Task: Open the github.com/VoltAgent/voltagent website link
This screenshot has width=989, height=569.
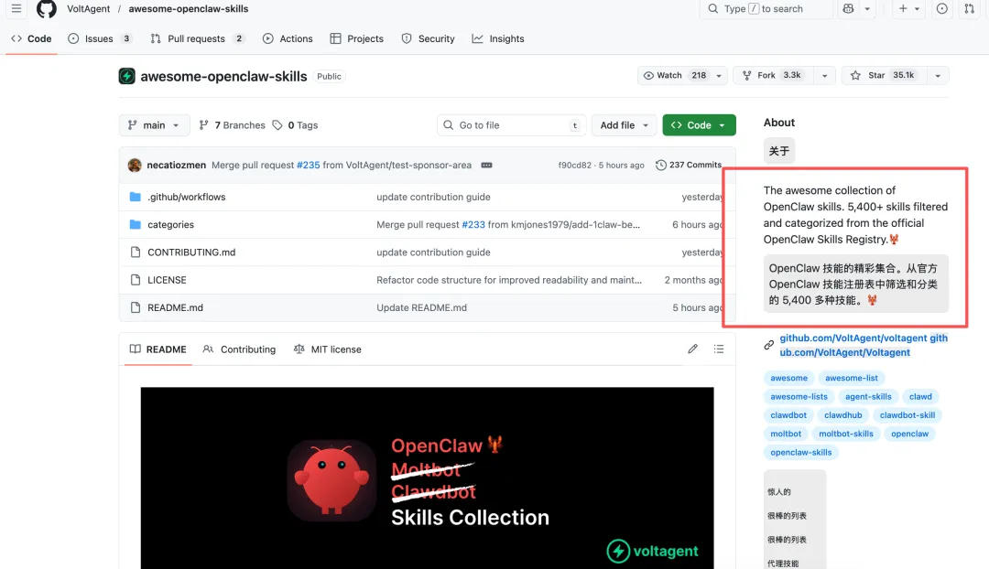Action: 853,338
